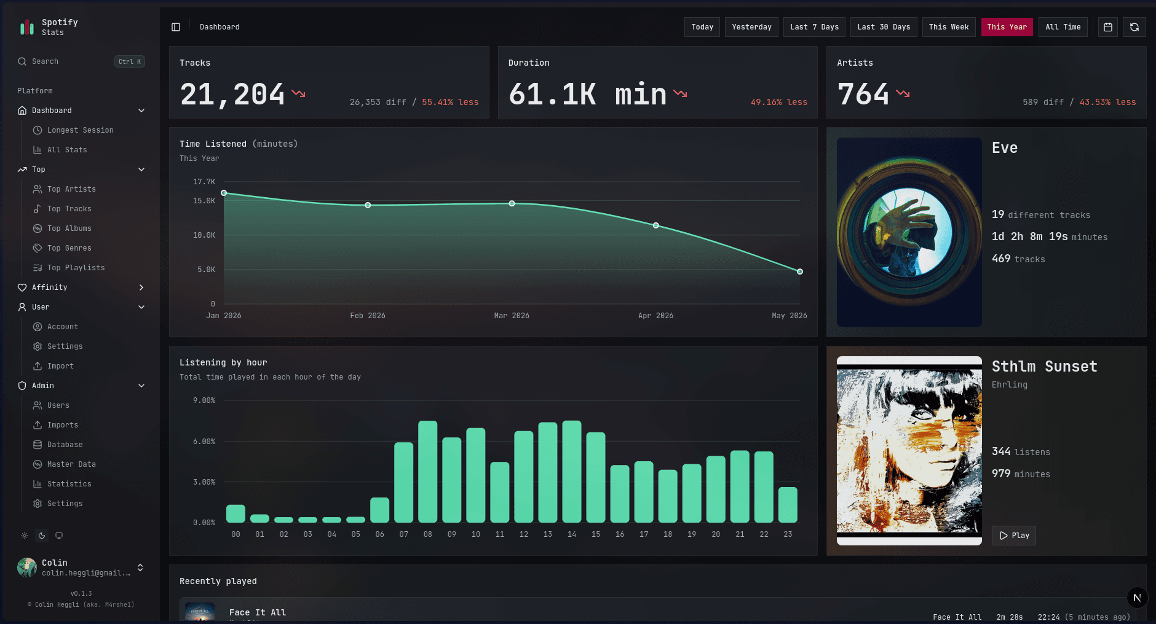Screen dimensions: 1156x624
Task: Select the Last 30 Days range
Action: [x=884, y=27]
